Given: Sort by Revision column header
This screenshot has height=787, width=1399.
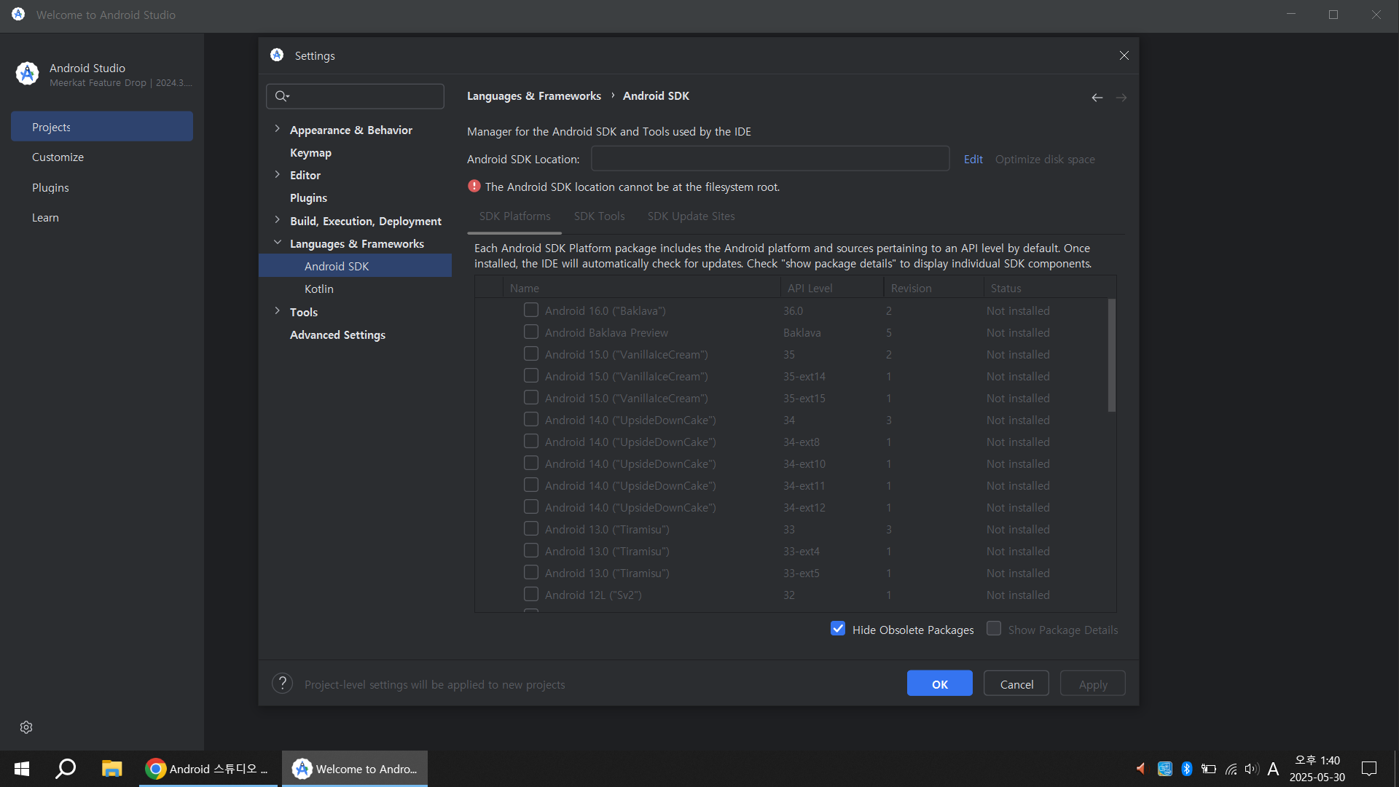Looking at the screenshot, I should [x=933, y=288].
